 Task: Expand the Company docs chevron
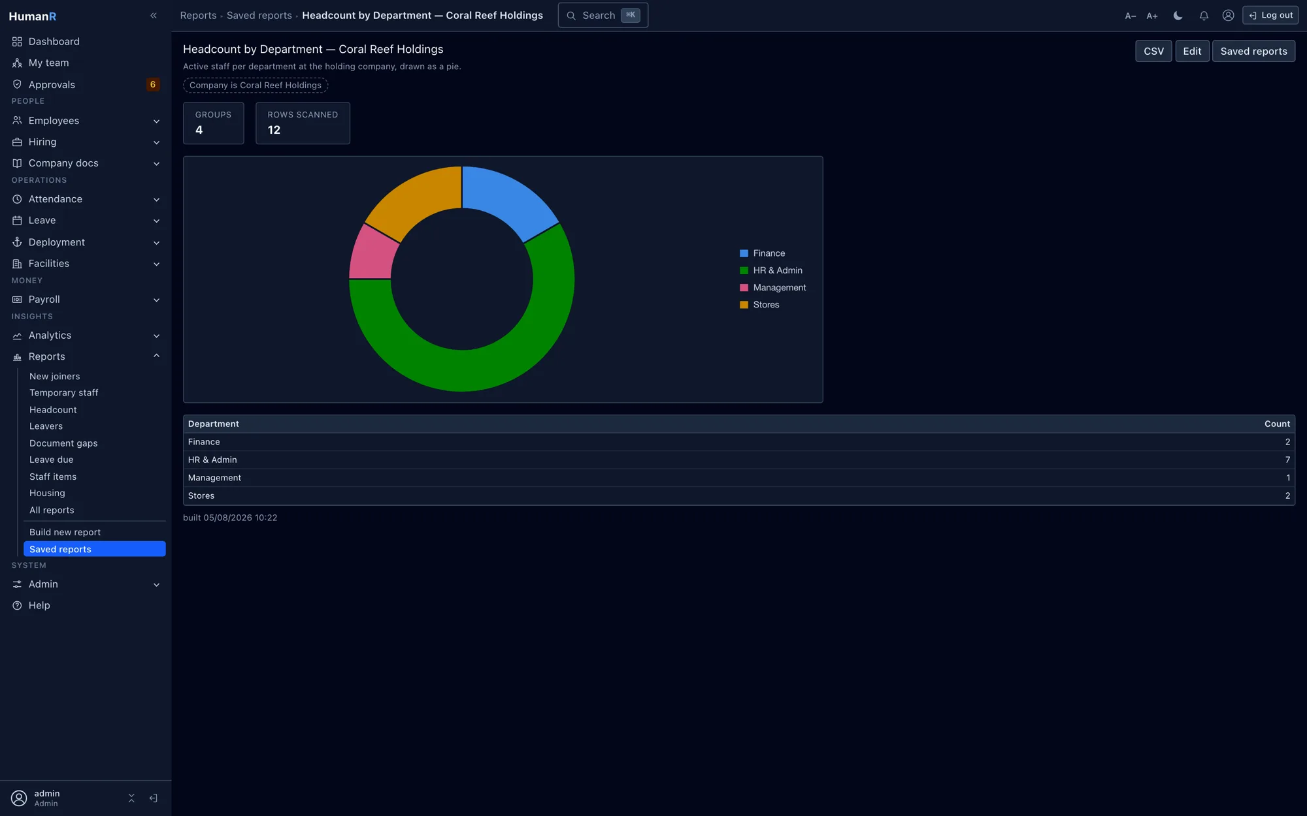click(156, 164)
